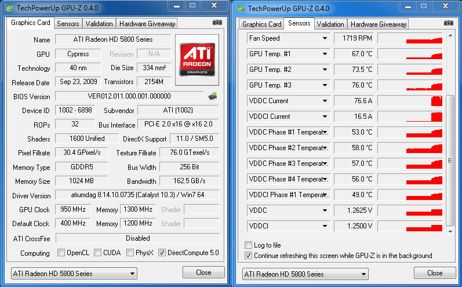Open VDDC Phase #3 Temperature dropdown
Screen dimensions: 462x287
(x=325, y=164)
